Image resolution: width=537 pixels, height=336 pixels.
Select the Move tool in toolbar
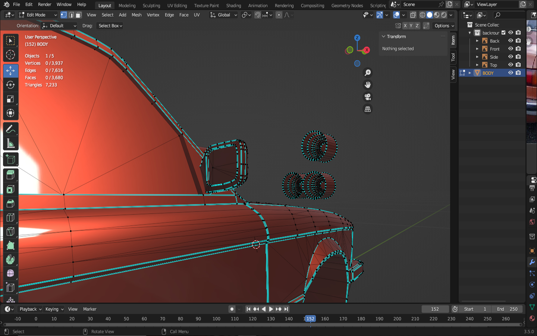(x=10, y=71)
